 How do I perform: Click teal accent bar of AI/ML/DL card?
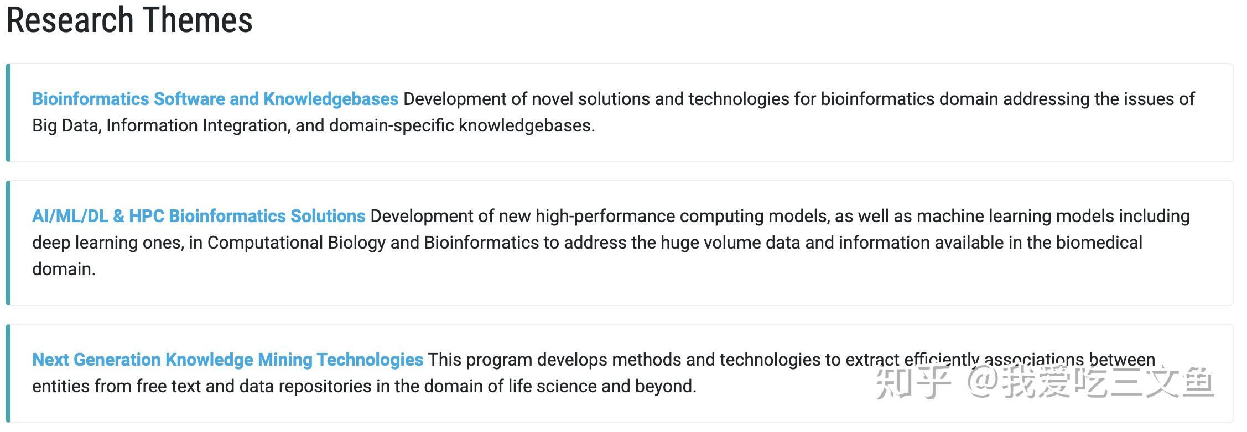pyautogui.click(x=8, y=243)
